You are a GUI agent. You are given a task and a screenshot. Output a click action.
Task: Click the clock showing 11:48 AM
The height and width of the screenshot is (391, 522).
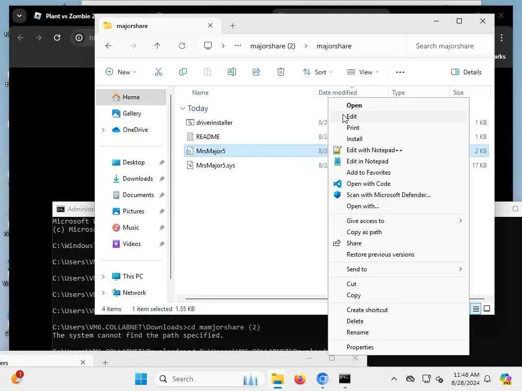pos(466,375)
